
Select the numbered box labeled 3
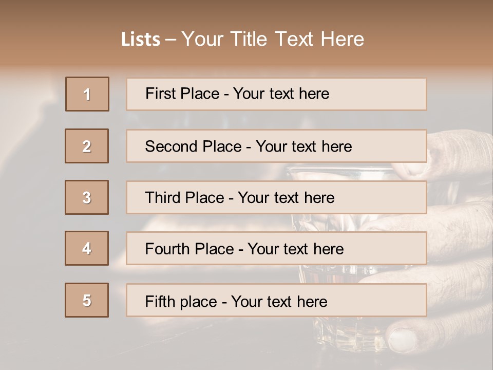[x=87, y=197]
